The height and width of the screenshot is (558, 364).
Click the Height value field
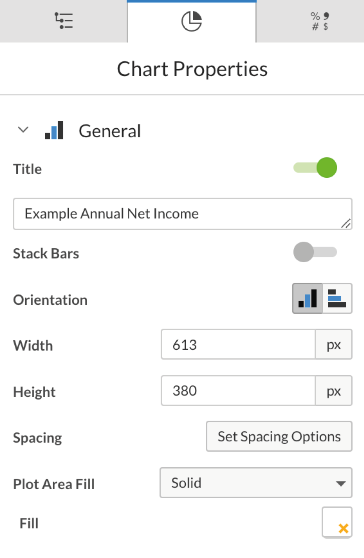point(238,391)
